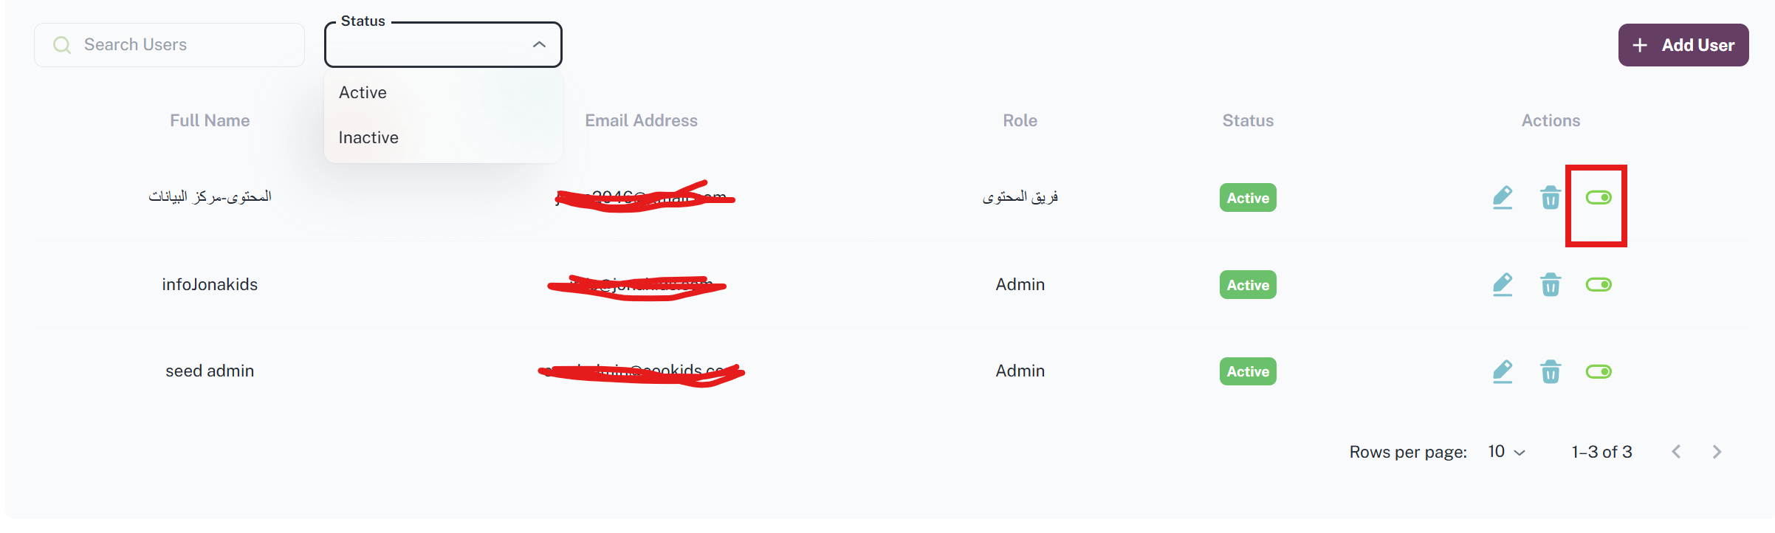Screen dimensions: 1775x533
Task: Delete the infoJonakids user via trash icon
Action: [1551, 284]
